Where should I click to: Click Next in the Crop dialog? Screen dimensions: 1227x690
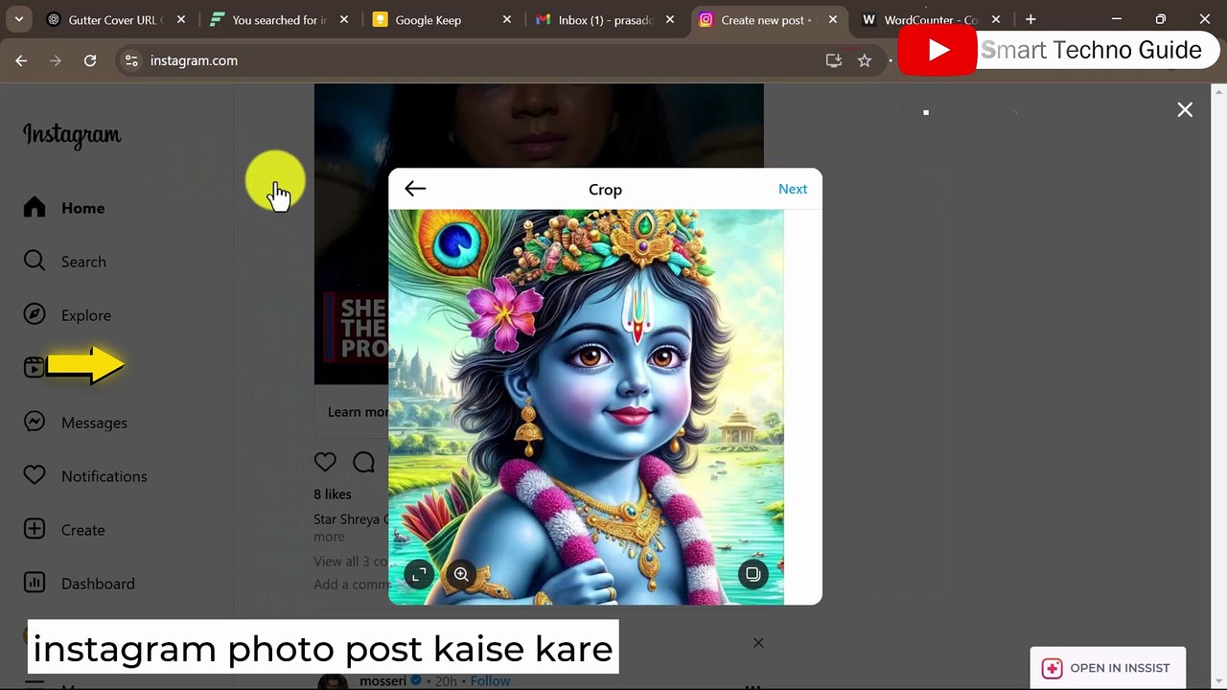point(792,189)
